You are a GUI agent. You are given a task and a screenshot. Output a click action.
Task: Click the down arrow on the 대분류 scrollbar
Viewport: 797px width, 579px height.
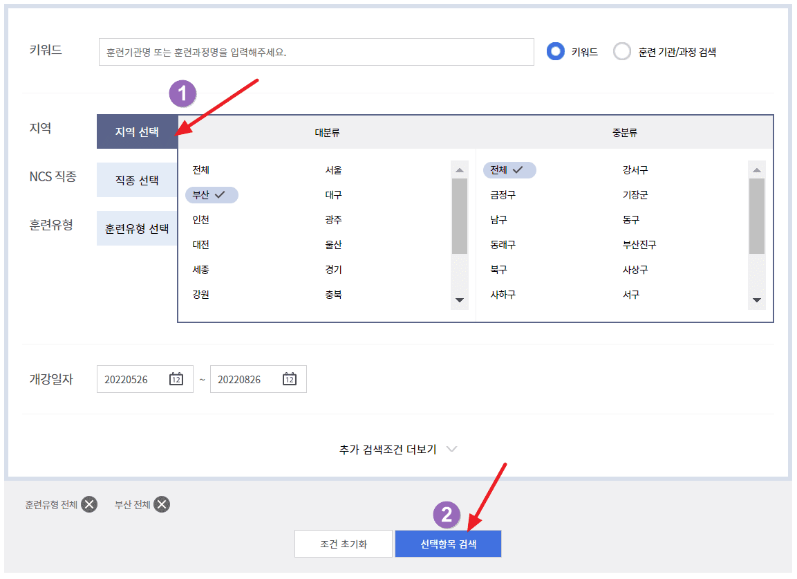458,299
